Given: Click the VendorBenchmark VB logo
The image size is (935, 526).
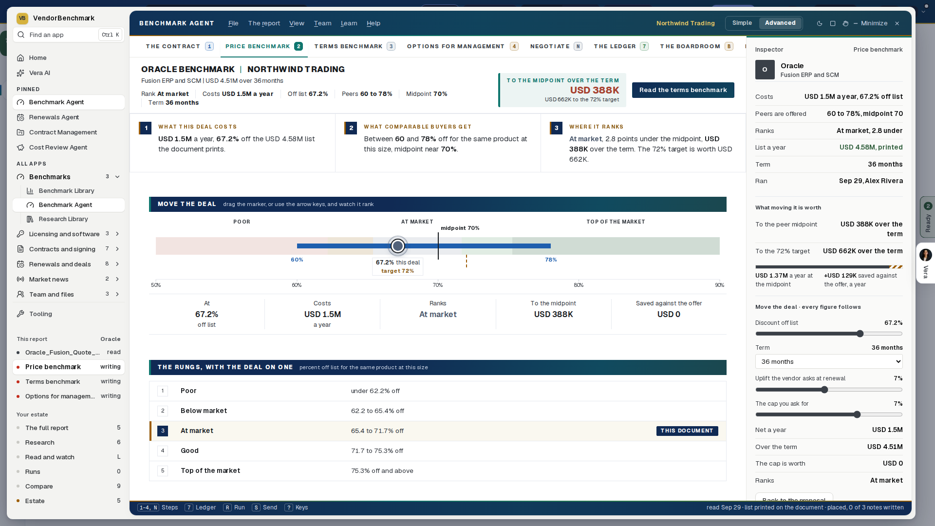Looking at the screenshot, I should 22,18.
